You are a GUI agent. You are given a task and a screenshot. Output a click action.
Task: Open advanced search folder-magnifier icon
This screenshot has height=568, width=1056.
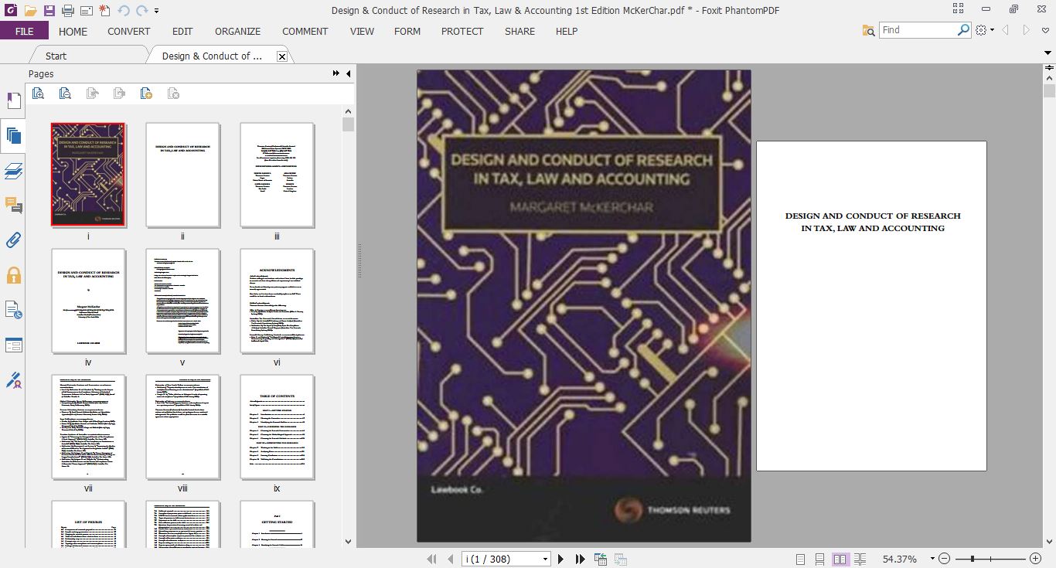(x=869, y=30)
